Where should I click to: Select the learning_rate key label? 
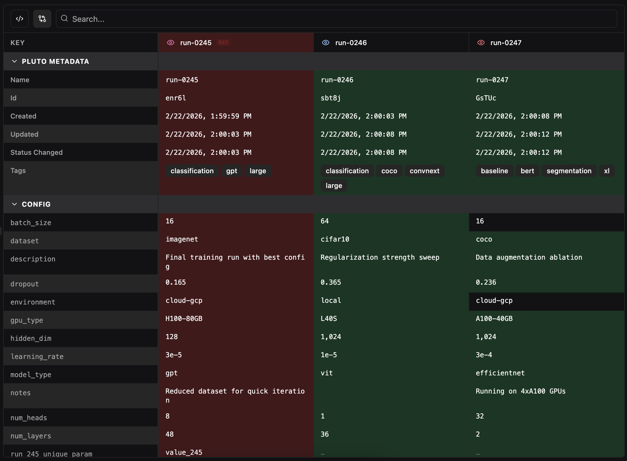(x=37, y=356)
